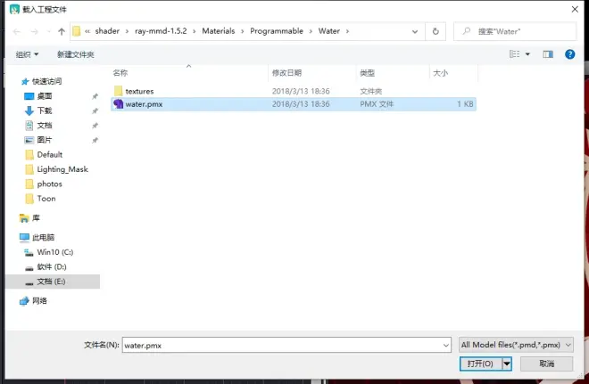Open All Model files type dropdown
This screenshot has width=589, height=384.
pos(516,345)
